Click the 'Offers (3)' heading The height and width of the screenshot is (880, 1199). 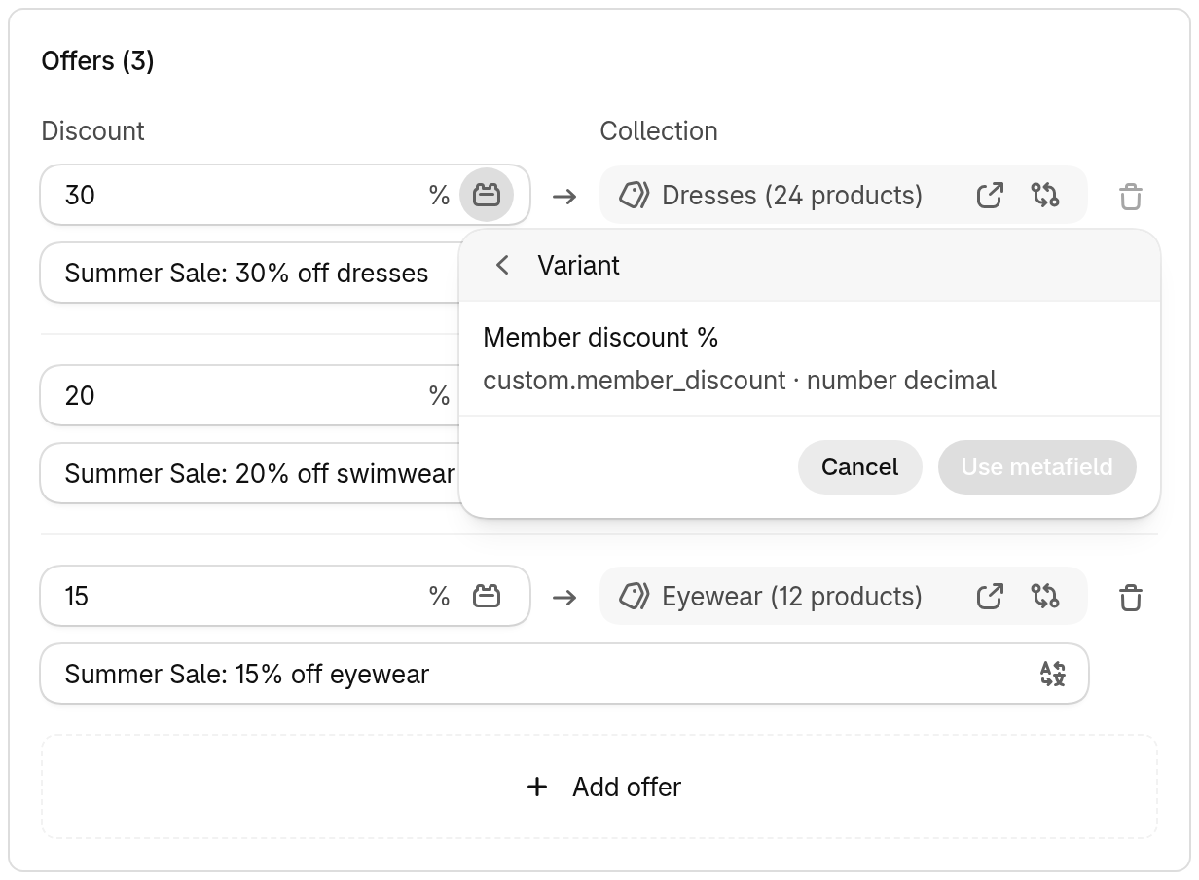[97, 60]
